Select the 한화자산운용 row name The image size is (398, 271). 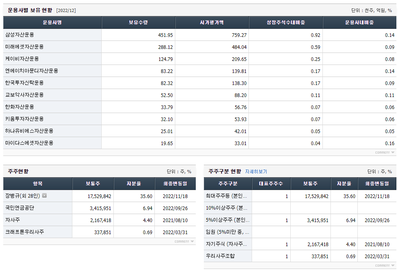(20, 107)
